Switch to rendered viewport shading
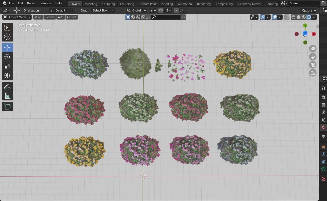This screenshot has height=201, width=327. [x=309, y=17]
